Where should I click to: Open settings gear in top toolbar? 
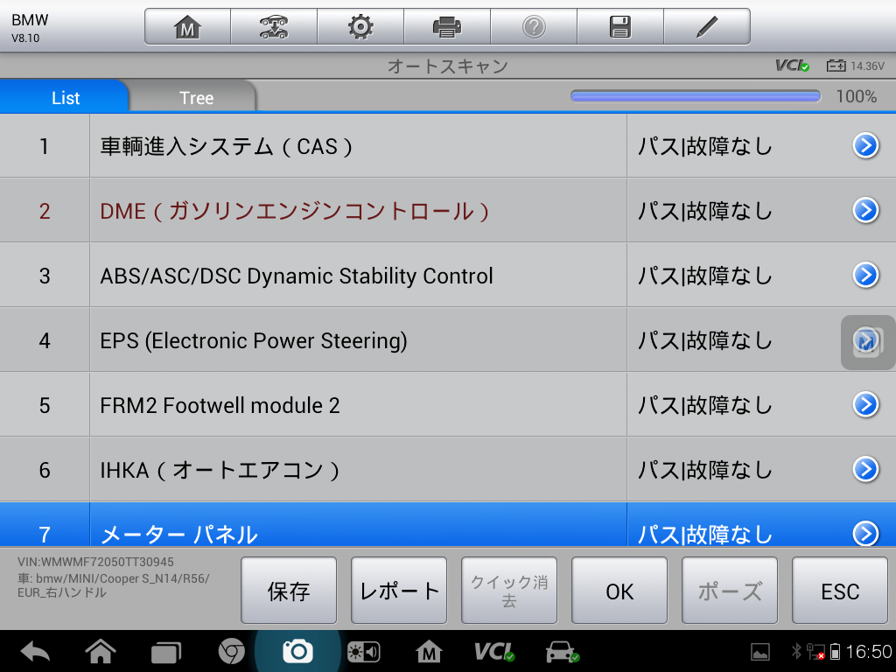(360, 27)
